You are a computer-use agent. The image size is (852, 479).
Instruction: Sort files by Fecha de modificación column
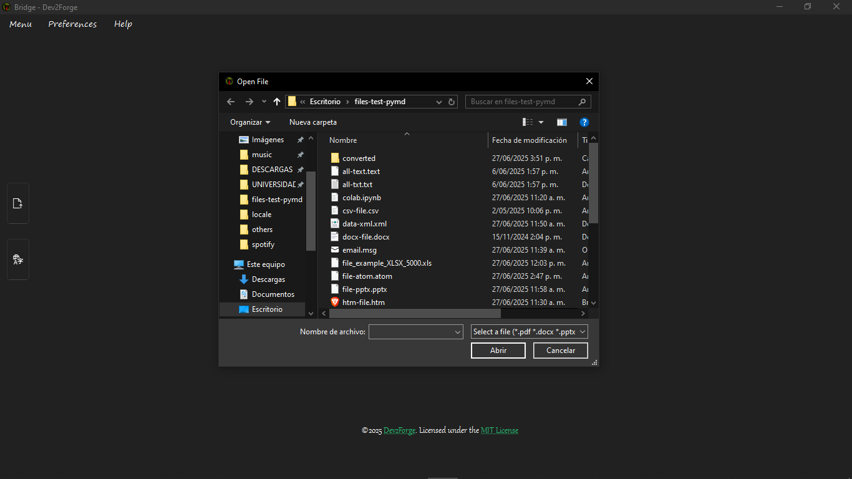(x=530, y=140)
